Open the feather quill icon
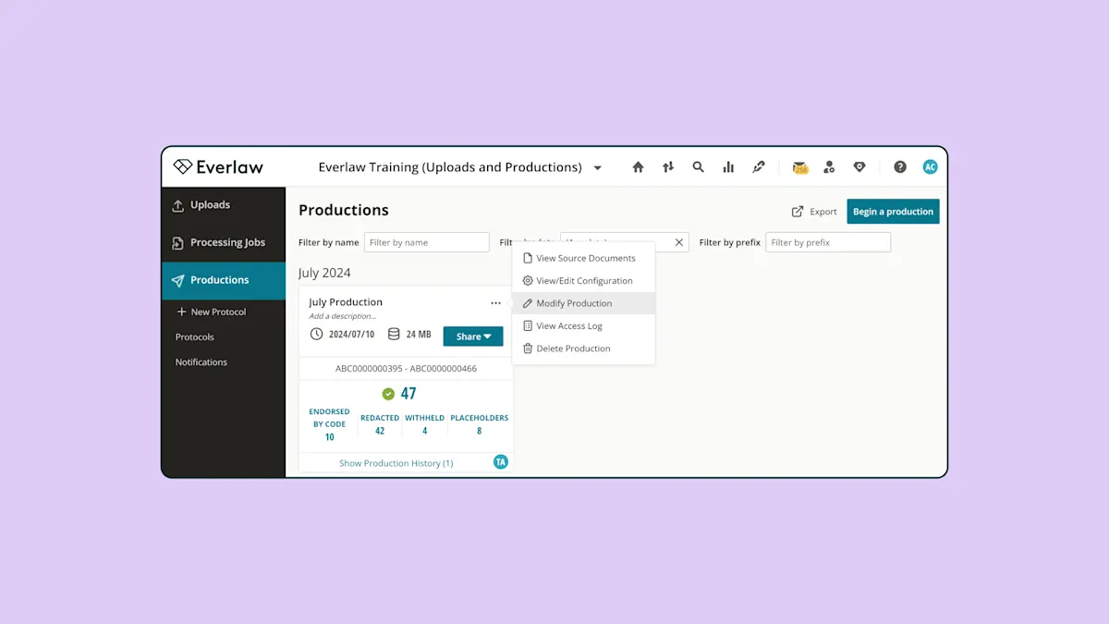Image resolution: width=1109 pixels, height=624 pixels. tap(759, 167)
